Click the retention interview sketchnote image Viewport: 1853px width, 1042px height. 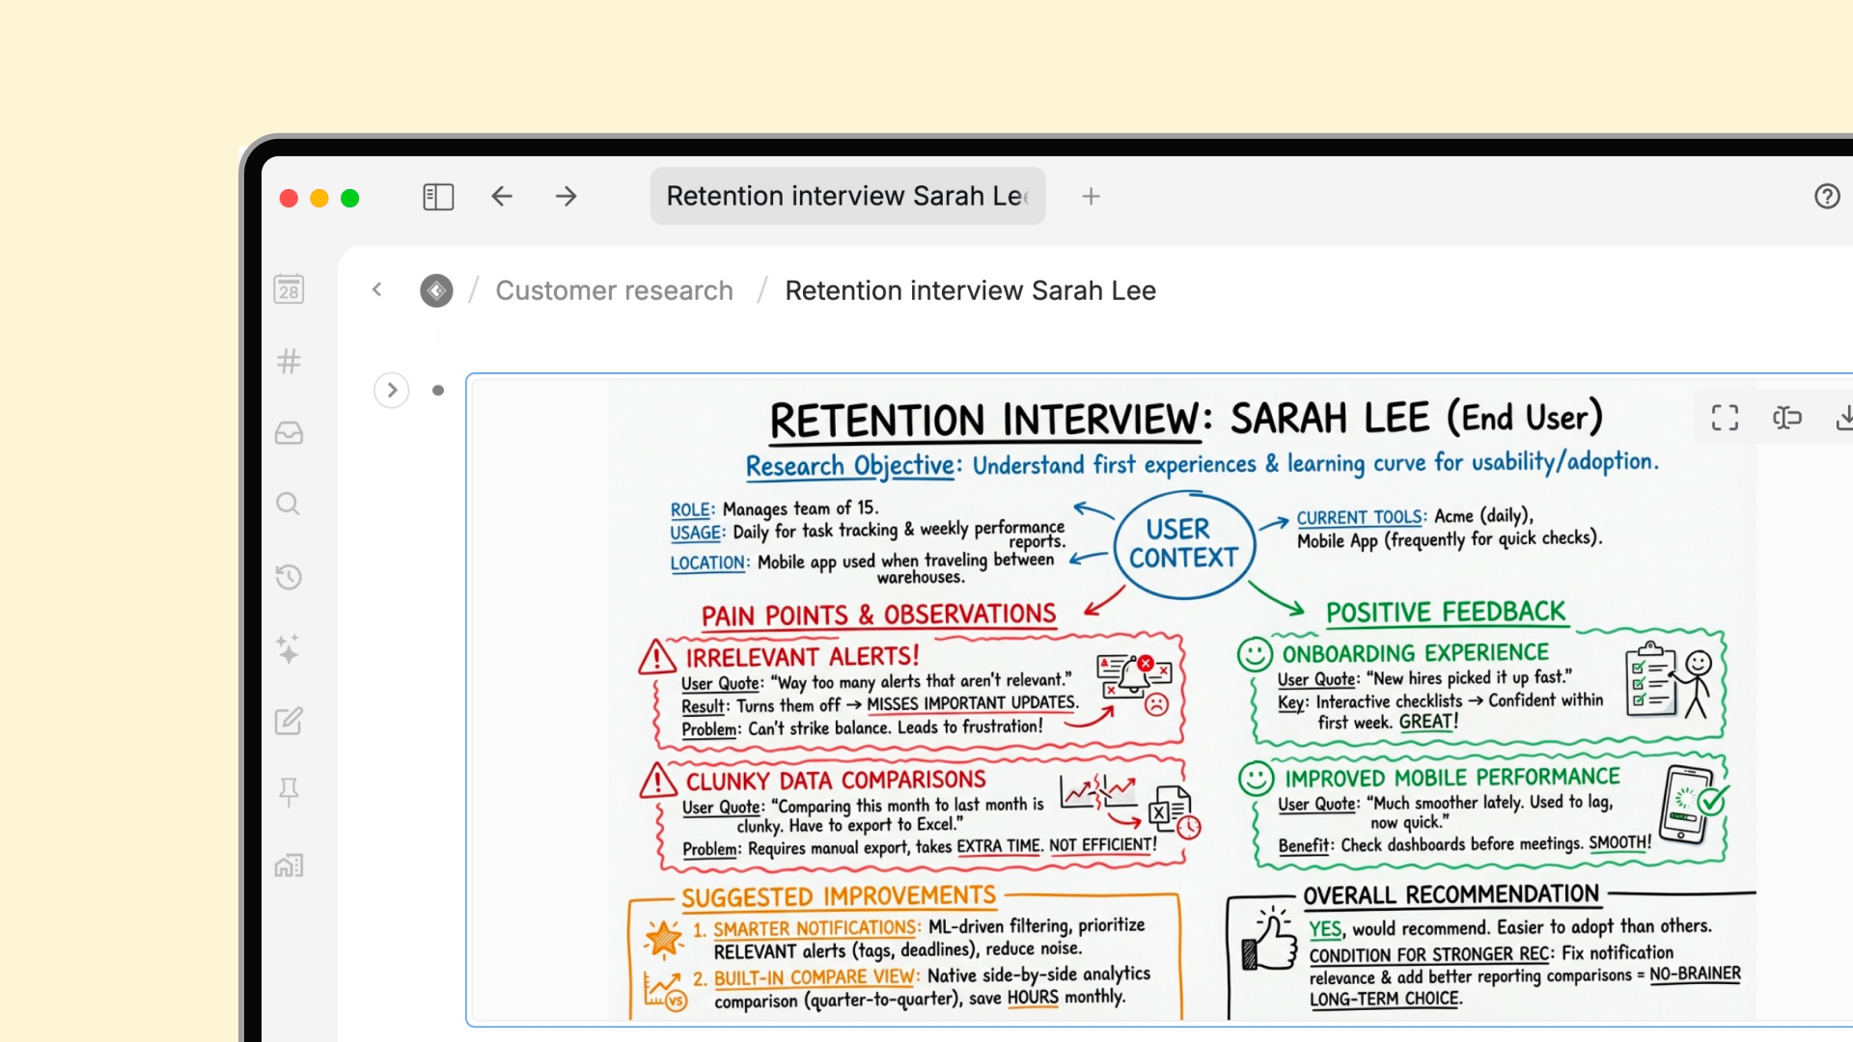1158,699
